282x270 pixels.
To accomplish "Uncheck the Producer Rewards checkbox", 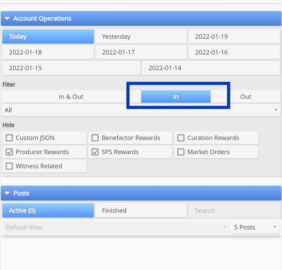I will (x=9, y=152).
